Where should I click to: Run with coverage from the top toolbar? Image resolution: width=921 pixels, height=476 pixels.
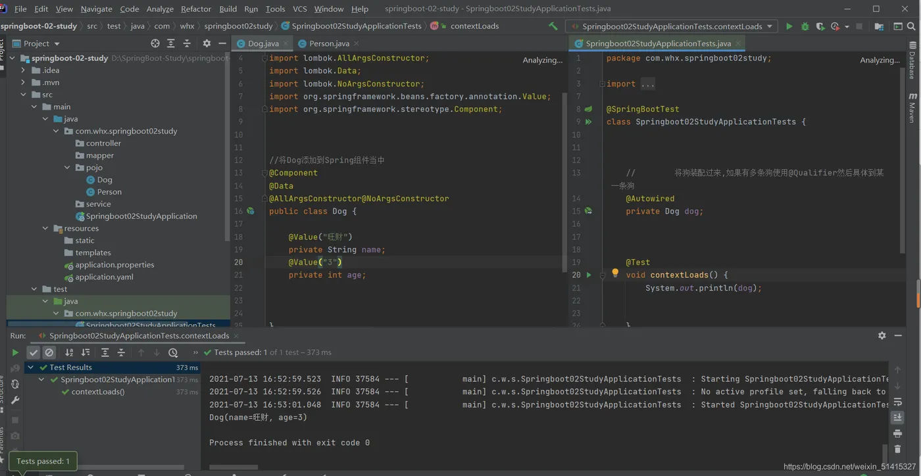click(820, 26)
